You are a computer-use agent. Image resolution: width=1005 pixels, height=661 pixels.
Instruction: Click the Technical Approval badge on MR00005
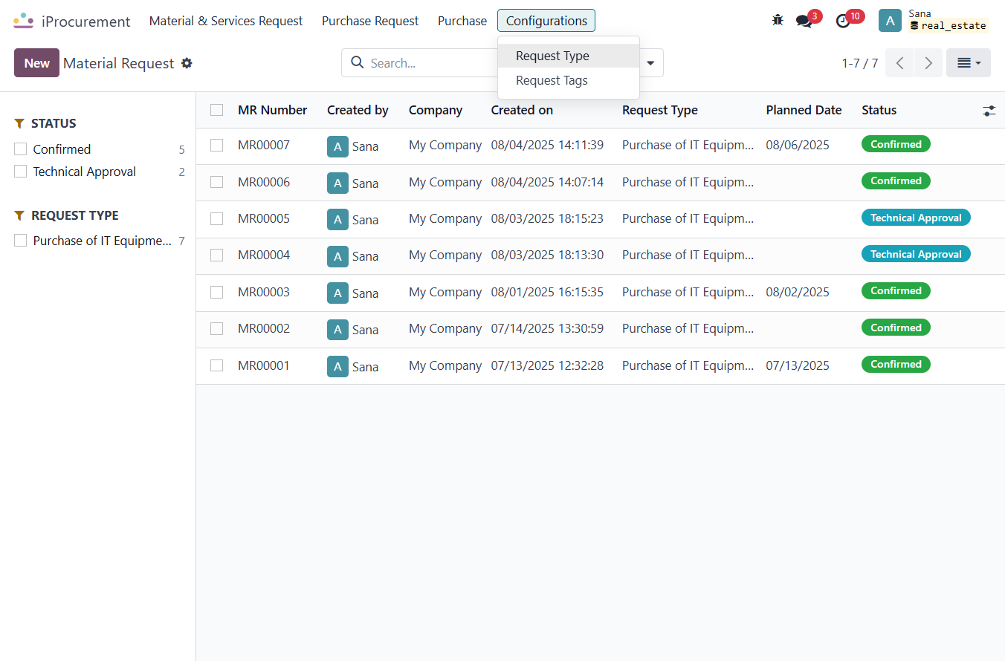[916, 218]
